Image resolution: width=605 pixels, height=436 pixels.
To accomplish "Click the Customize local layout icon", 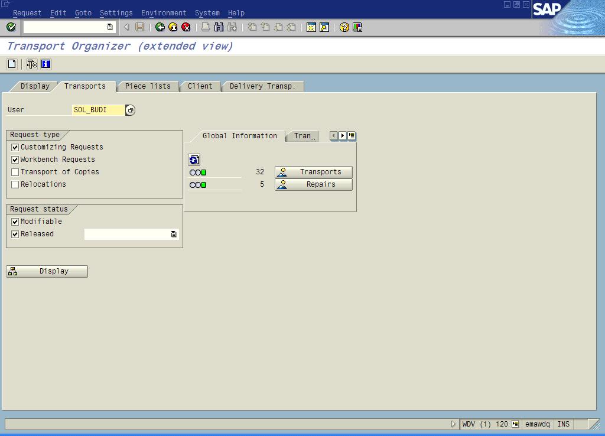I will coord(357,27).
